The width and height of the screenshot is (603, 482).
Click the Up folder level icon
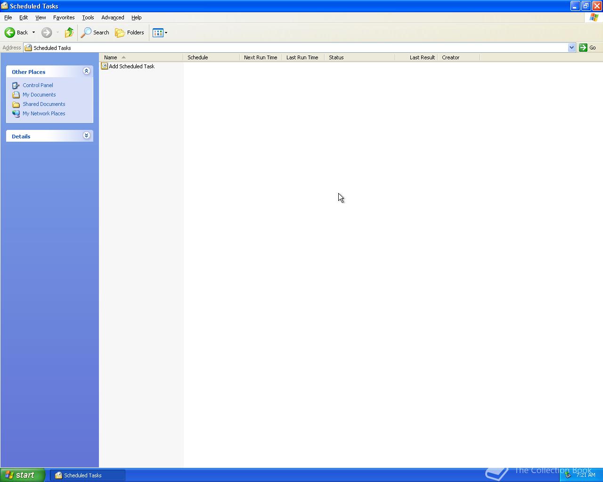pyautogui.click(x=69, y=32)
